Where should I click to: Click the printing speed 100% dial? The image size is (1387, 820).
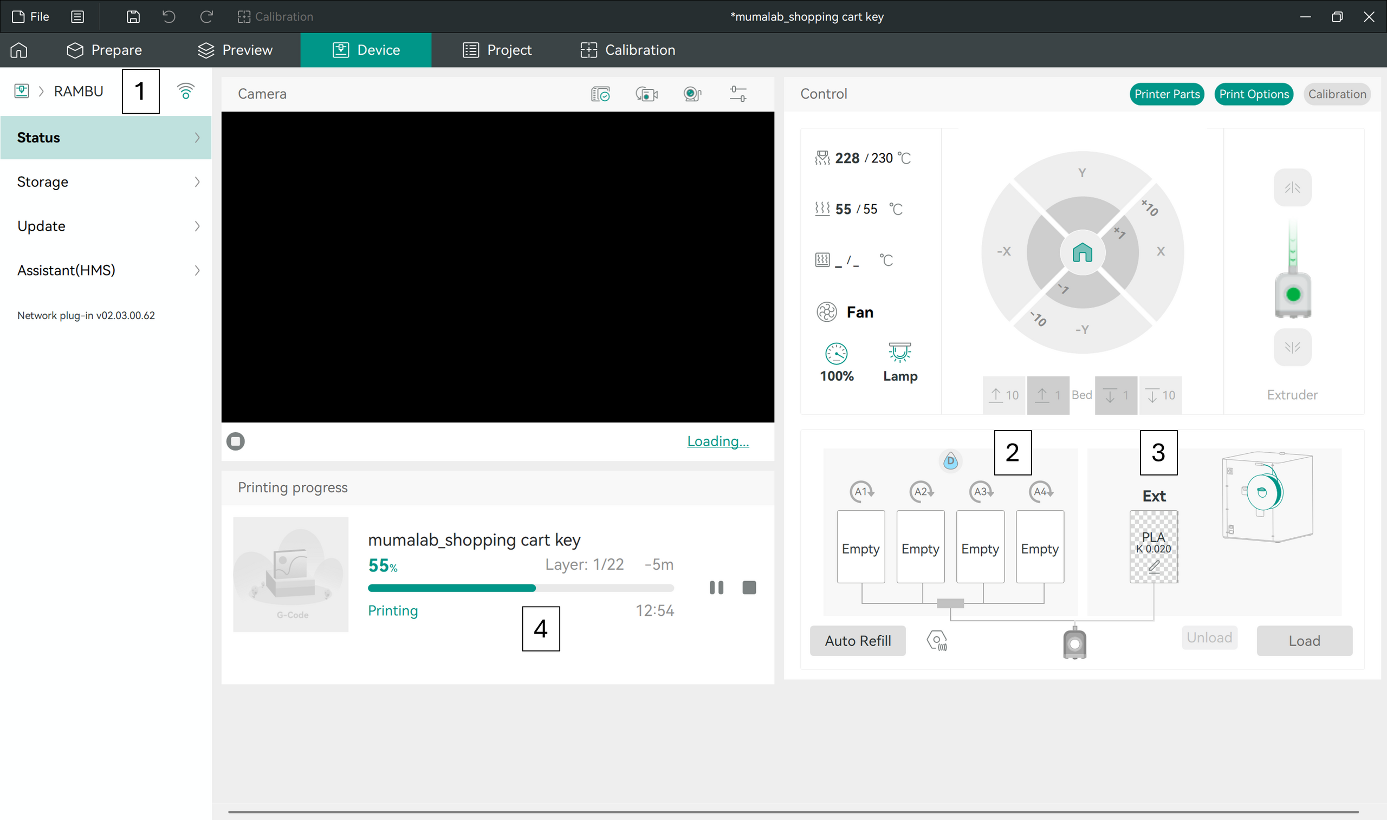[x=837, y=362]
